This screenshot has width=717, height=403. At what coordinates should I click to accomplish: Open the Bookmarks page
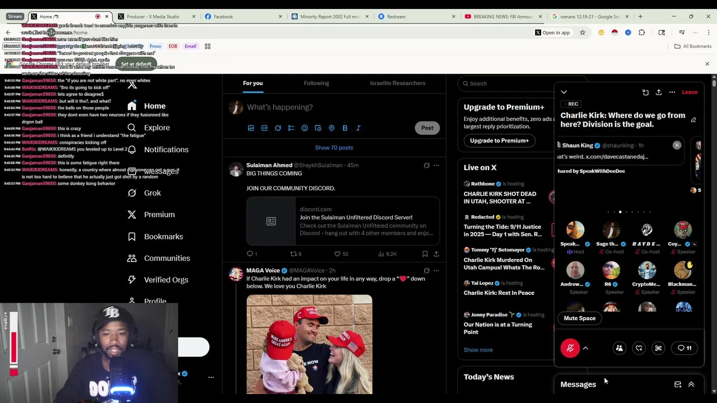click(x=155, y=236)
